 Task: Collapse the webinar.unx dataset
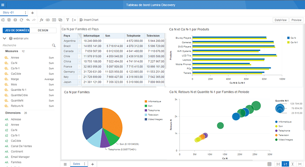pos(5,38)
